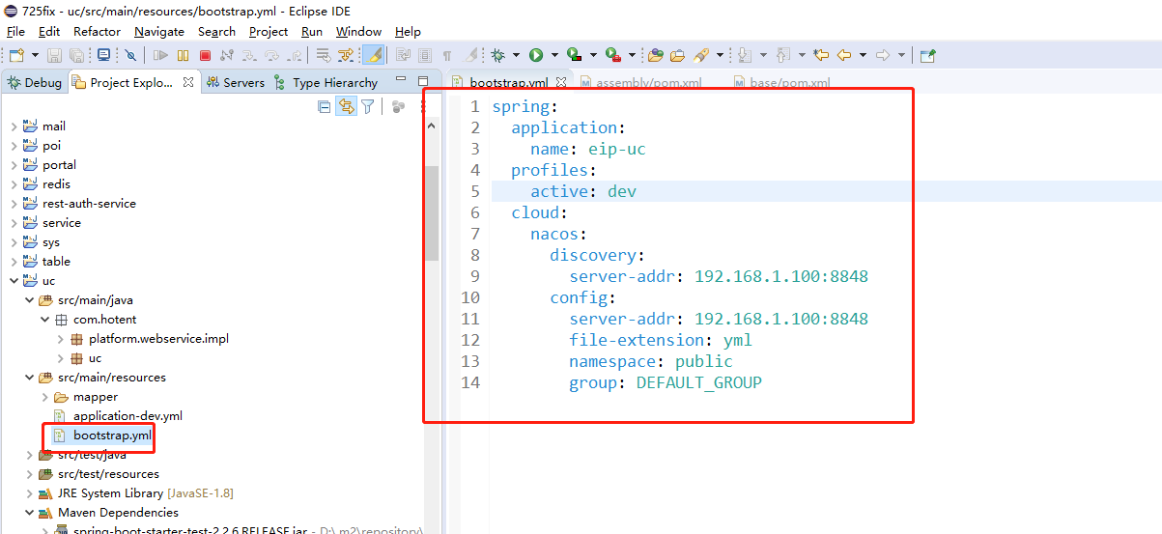Click the Resume debug icon
This screenshot has width=1162, height=534.
coord(160,56)
